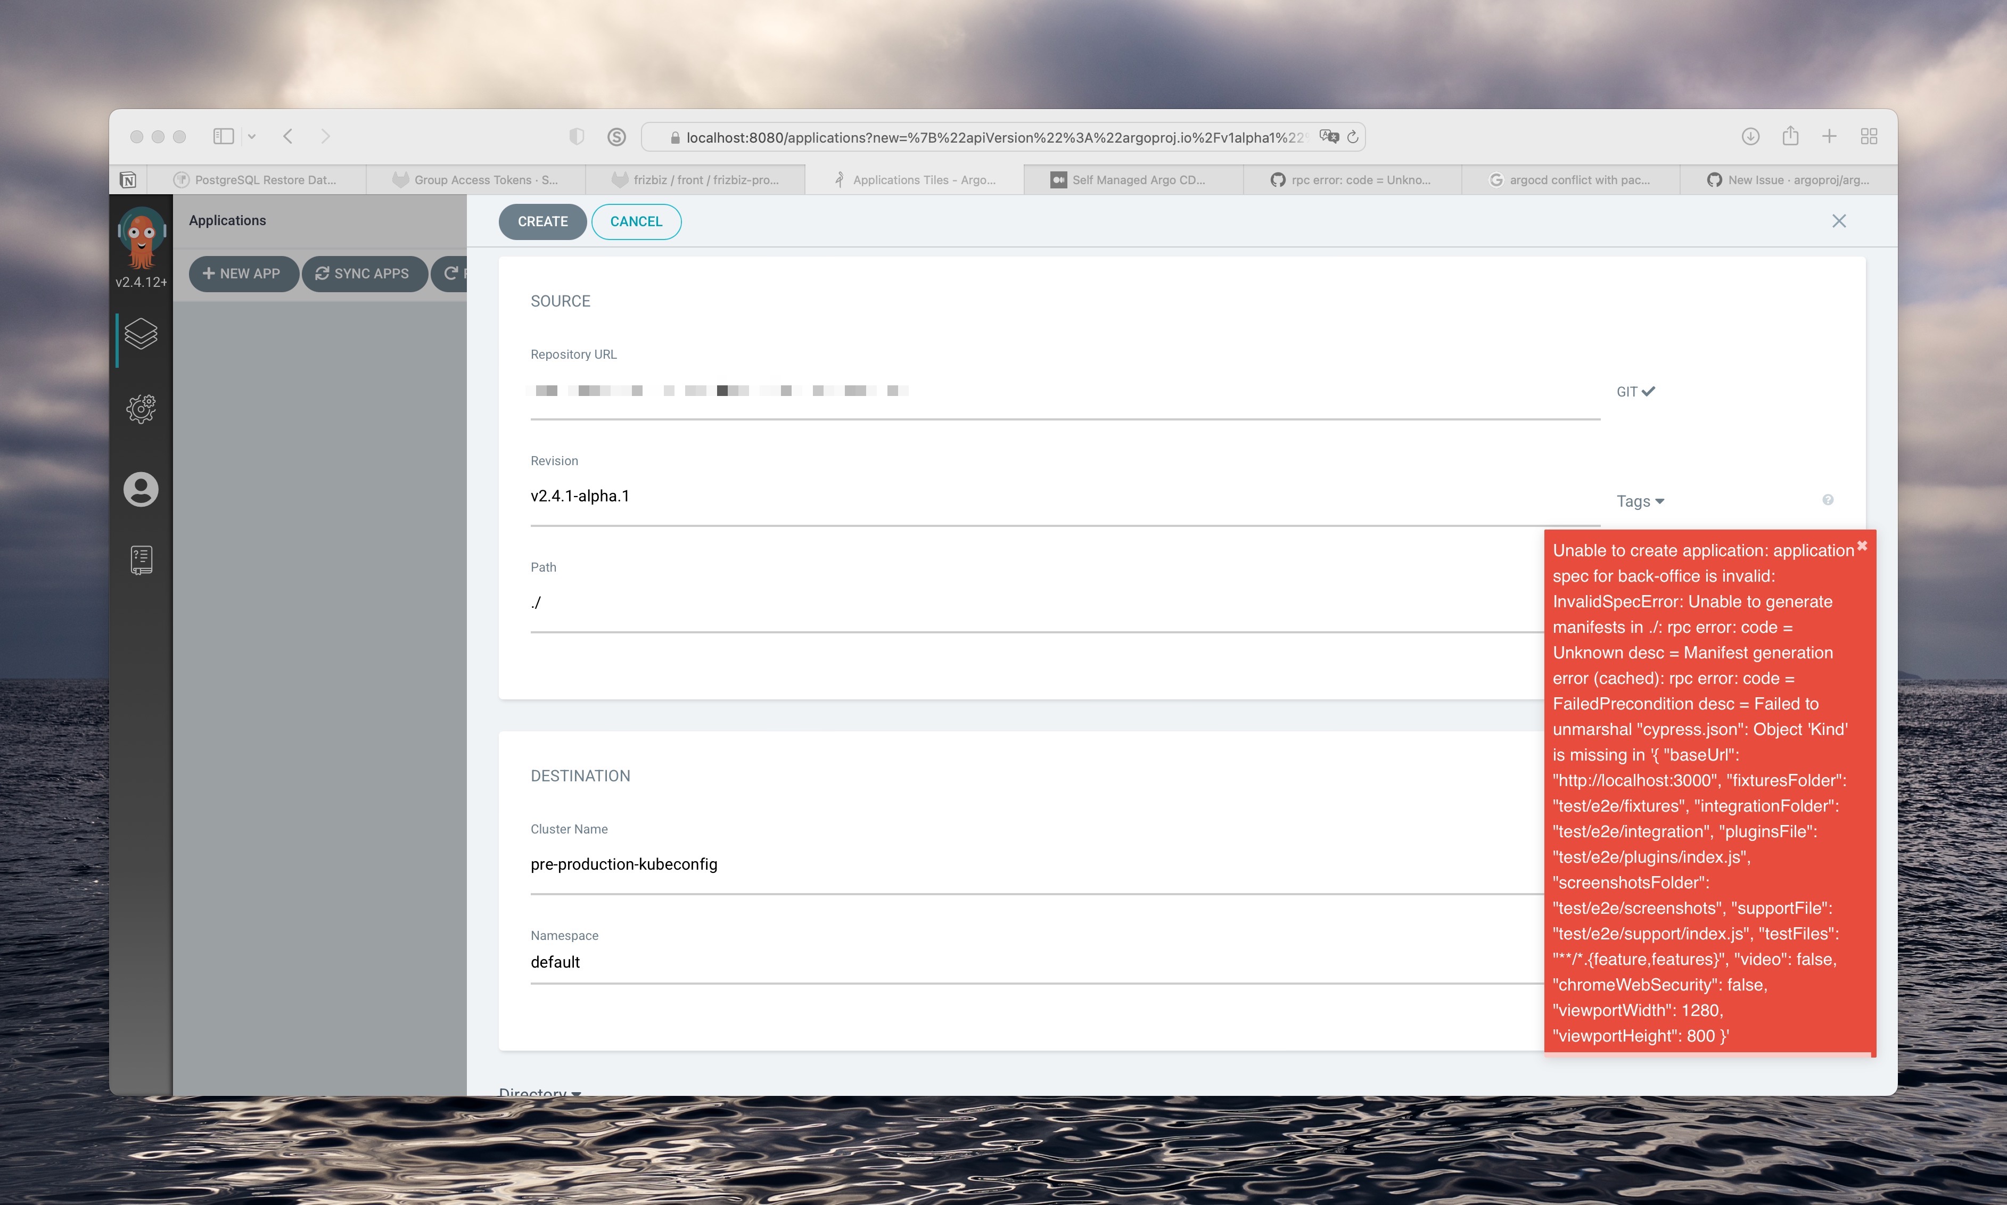Click the Applications header text
The width and height of the screenshot is (2007, 1205).
[227, 220]
